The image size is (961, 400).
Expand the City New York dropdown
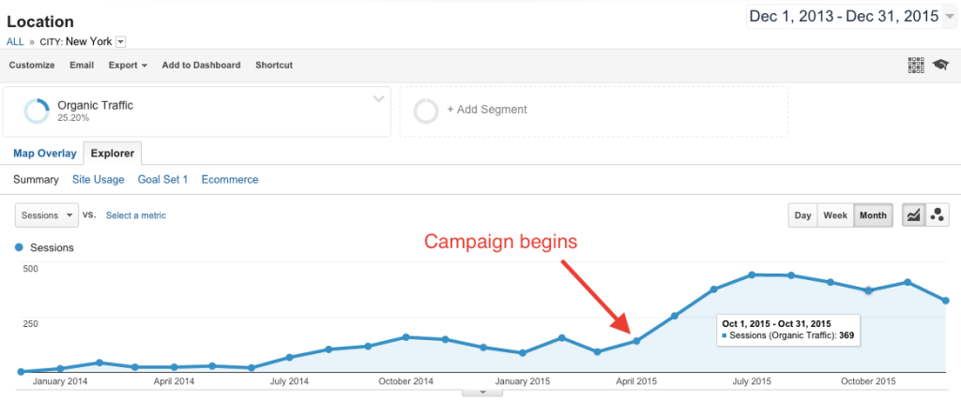click(x=121, y=41)
